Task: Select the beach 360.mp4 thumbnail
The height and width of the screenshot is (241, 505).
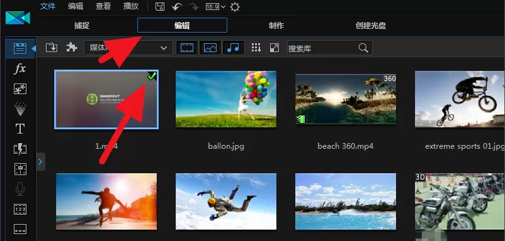Action: pyautogui.click(x=346, y=99)
